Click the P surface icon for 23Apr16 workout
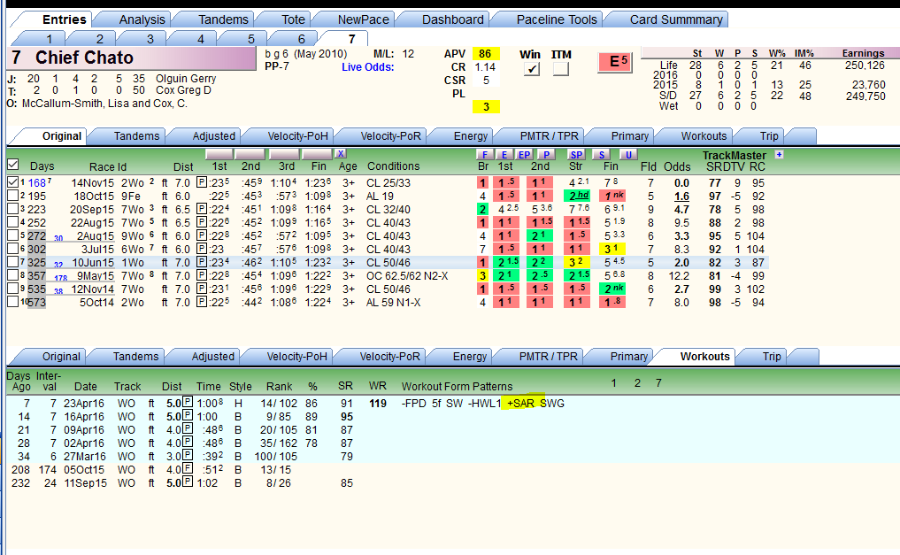Screen dimensions: 900x555 pyautogui.click(x=187, y=403)
